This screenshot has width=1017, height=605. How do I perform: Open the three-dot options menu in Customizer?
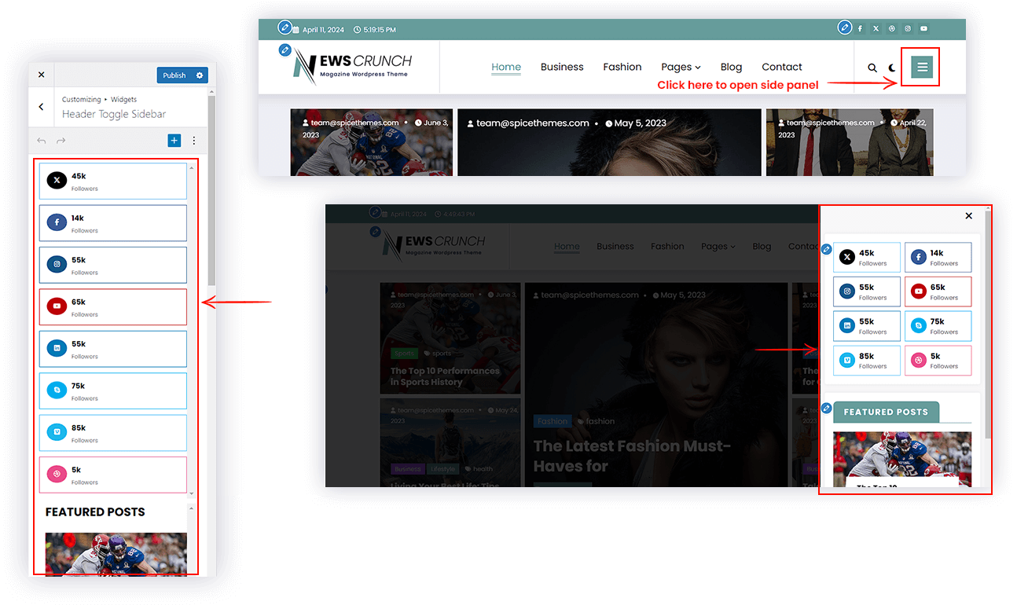coord(194,141)
